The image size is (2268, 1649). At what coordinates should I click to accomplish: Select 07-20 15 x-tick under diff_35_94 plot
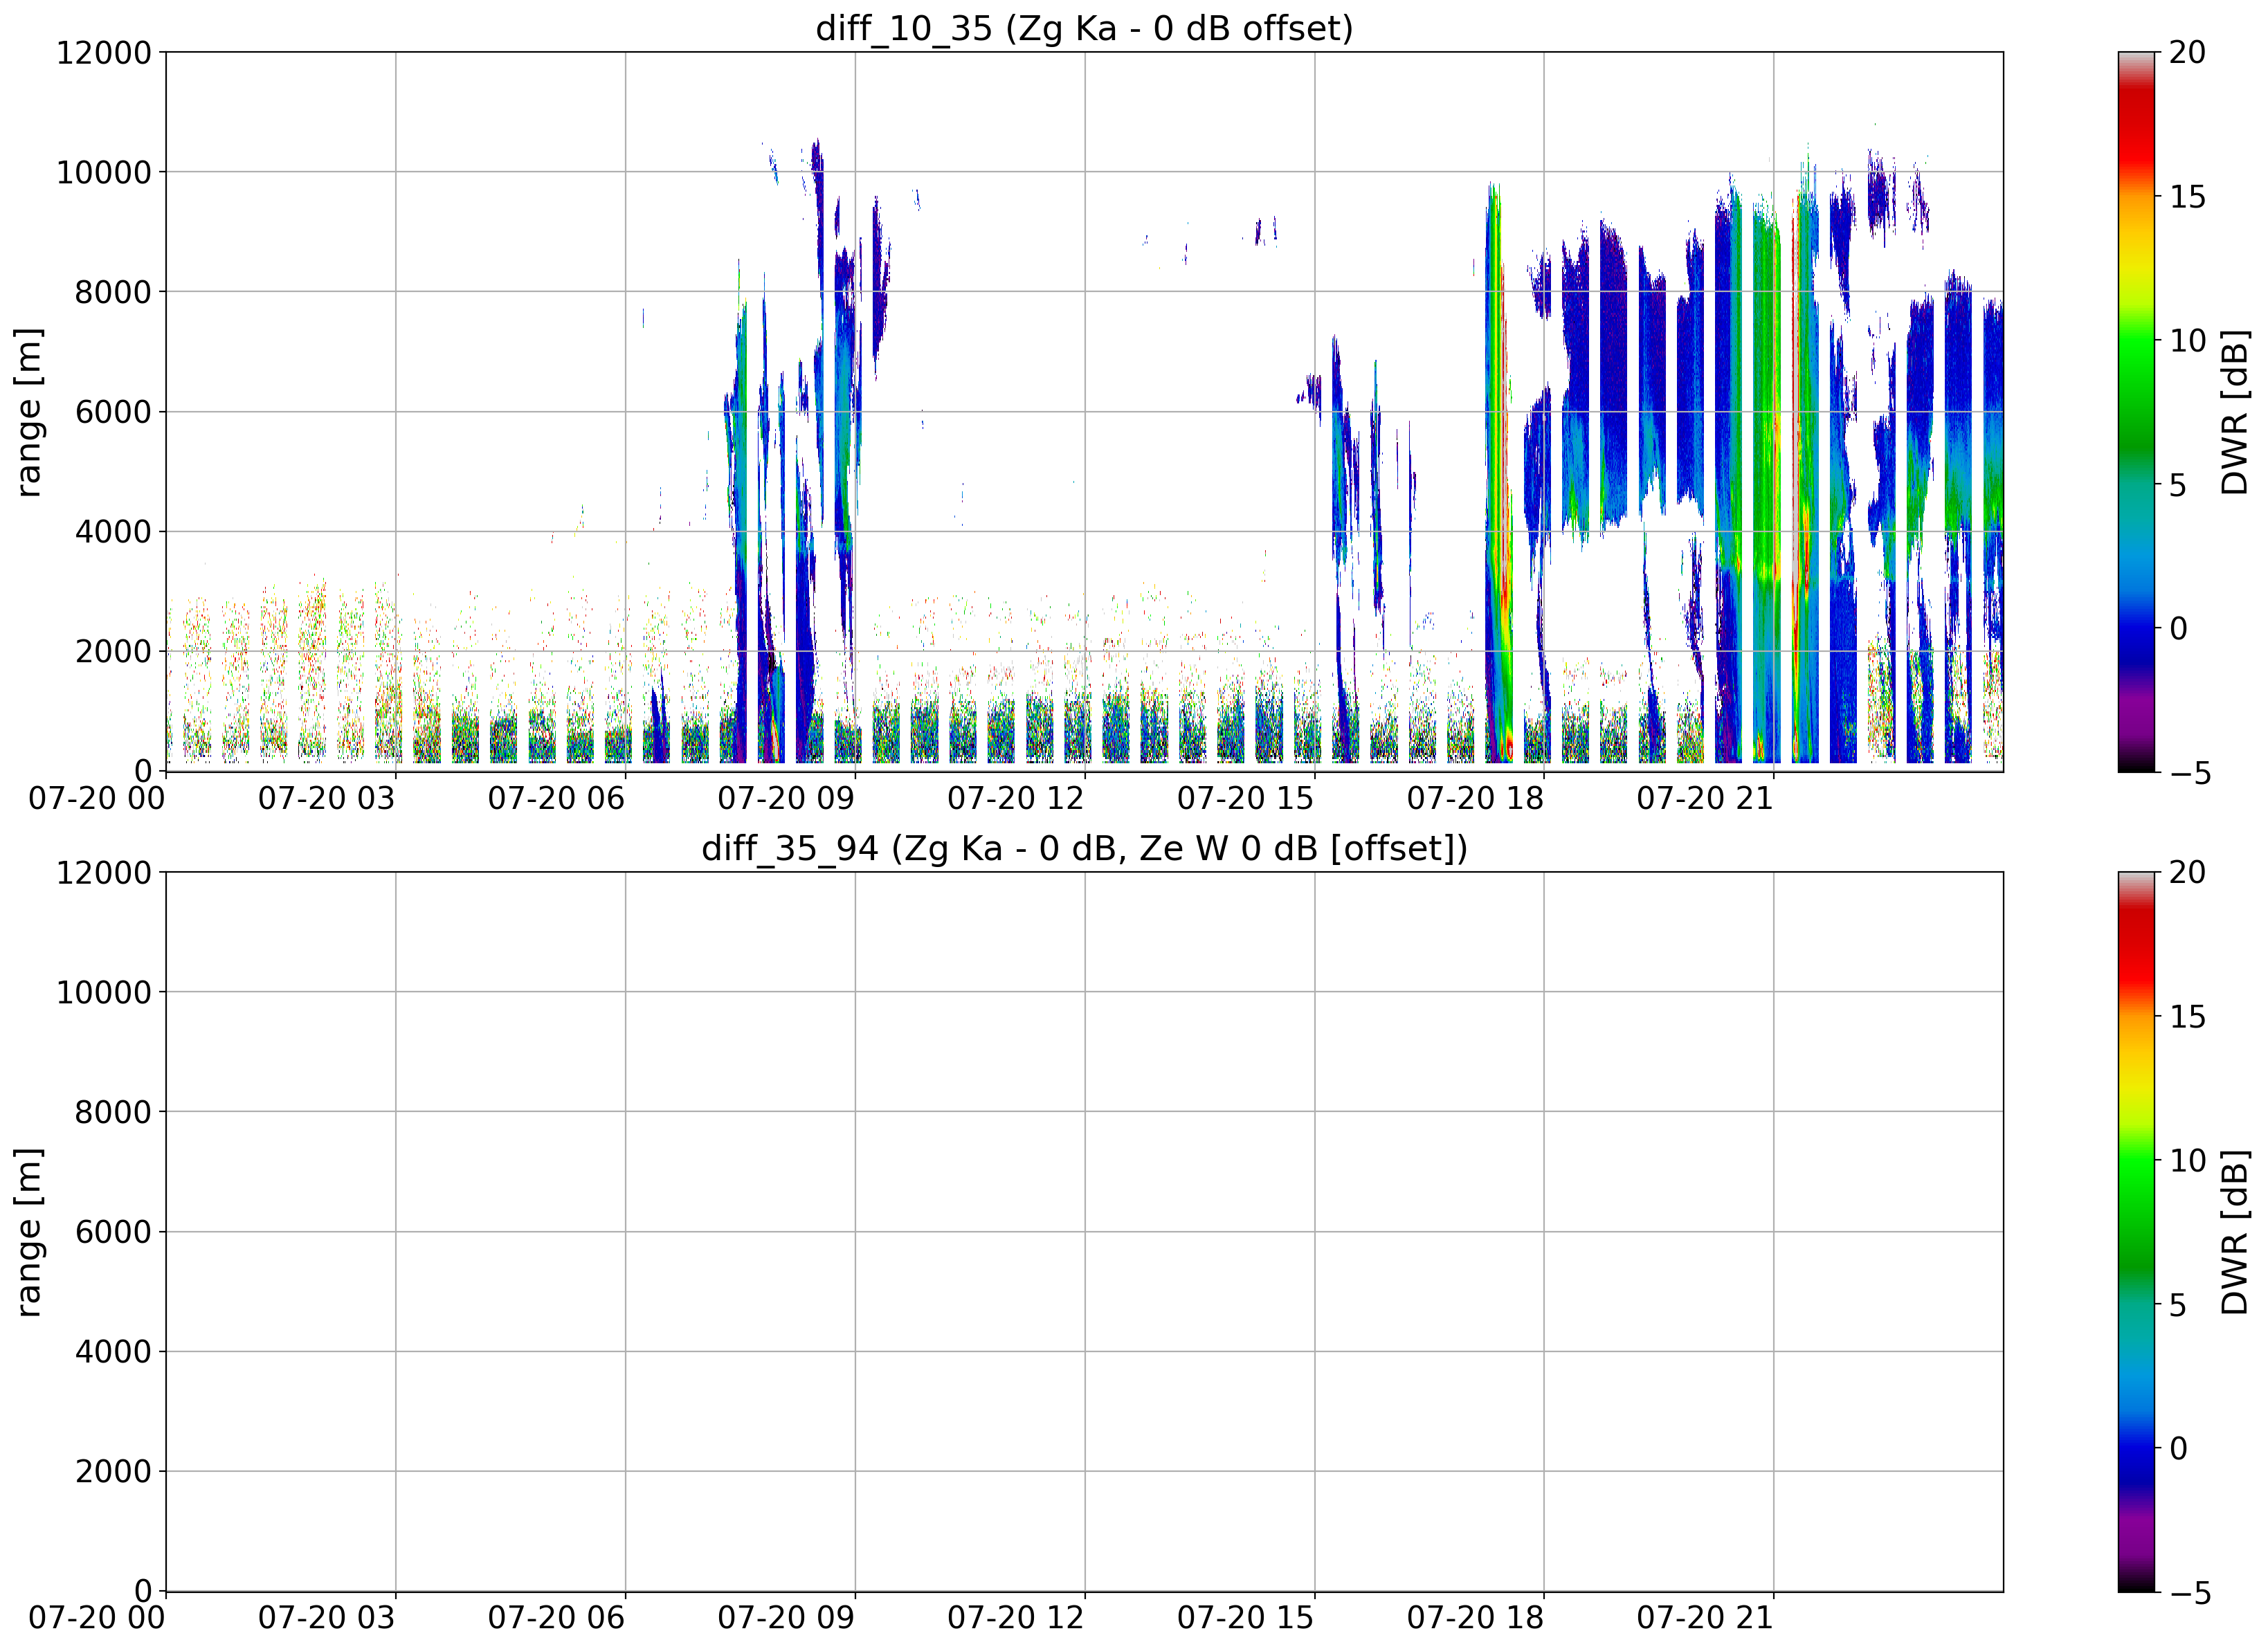click(1245, 1618)
